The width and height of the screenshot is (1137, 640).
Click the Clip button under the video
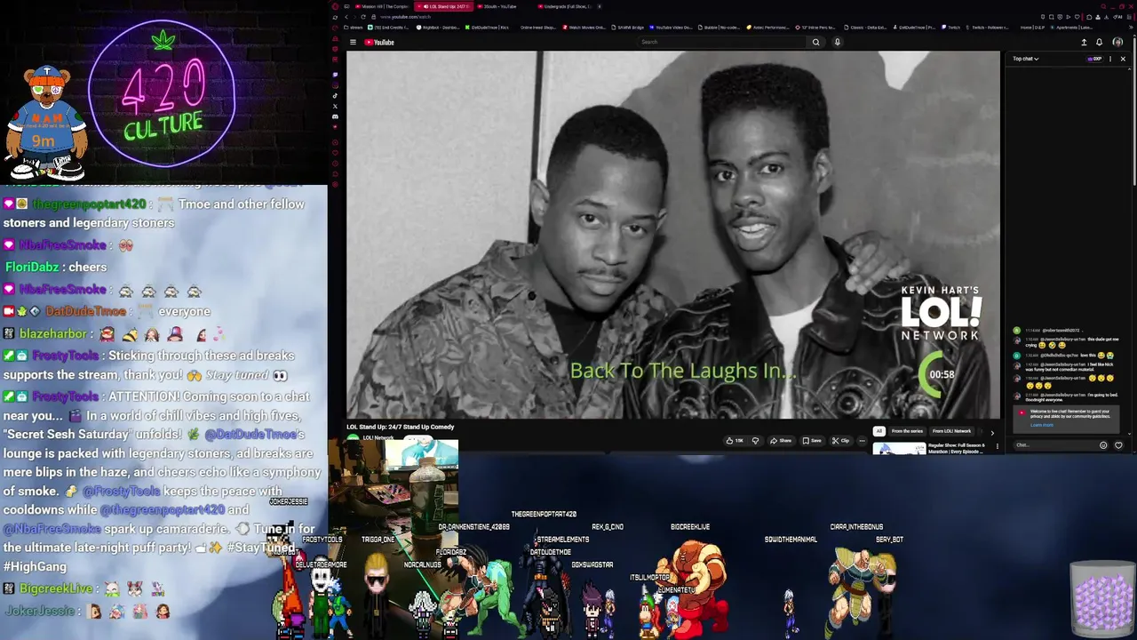click(840, 441)
